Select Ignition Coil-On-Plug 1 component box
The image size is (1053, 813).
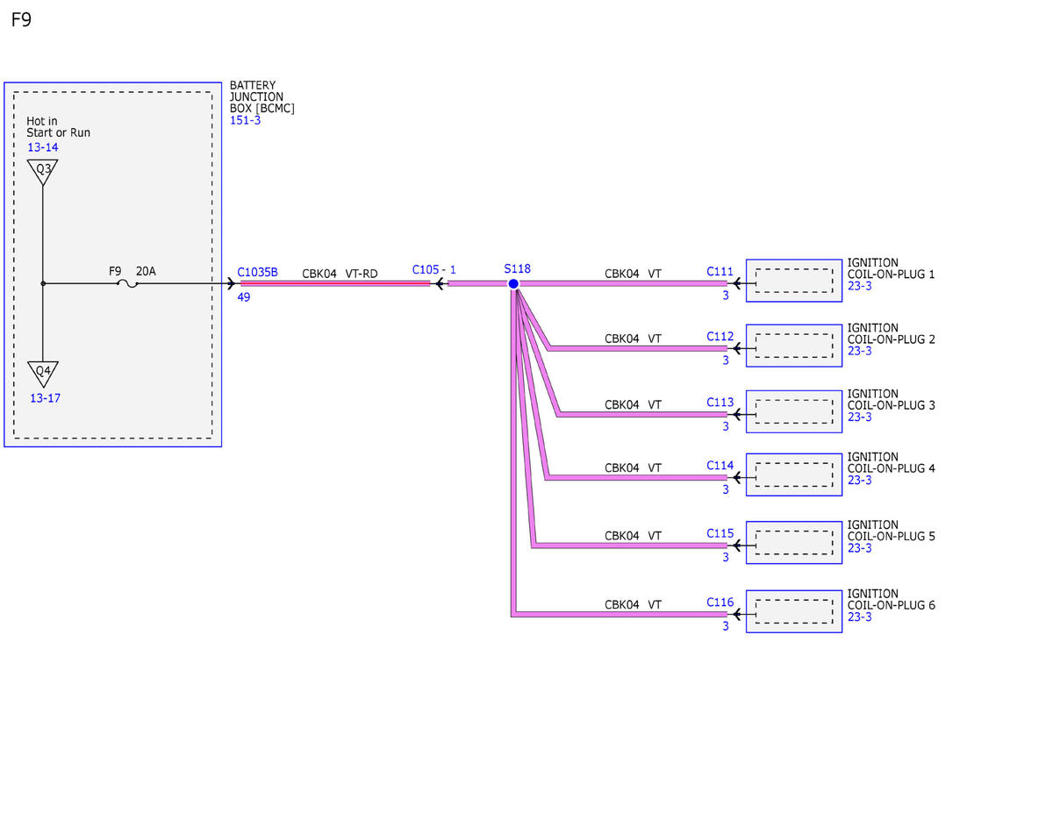point(794,281)
